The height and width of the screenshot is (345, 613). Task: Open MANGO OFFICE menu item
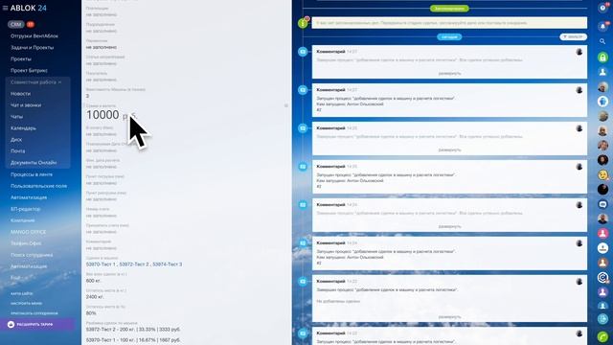(x=28, y=232)
